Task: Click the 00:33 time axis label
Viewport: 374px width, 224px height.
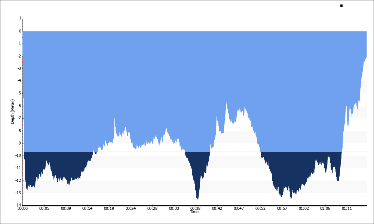Action: (174, 209)
